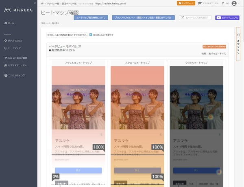Click the ページビュー モバイル: 21 text

click(x=65, y=47)
